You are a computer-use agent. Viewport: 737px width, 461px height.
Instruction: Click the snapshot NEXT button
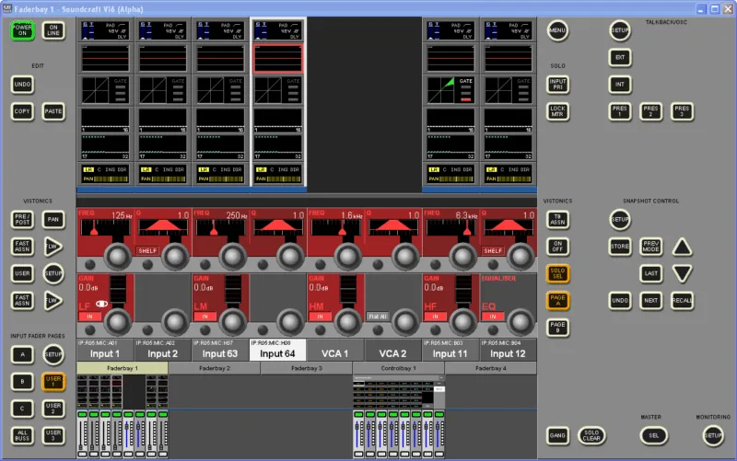point(651,301)
